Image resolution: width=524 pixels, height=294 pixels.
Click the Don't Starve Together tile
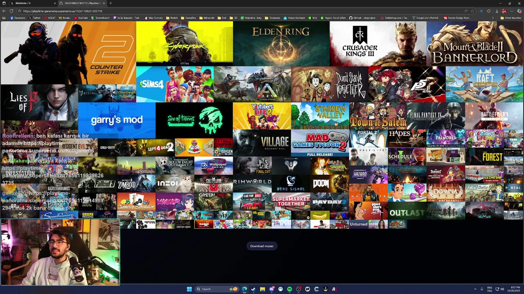tap(330, 84)
